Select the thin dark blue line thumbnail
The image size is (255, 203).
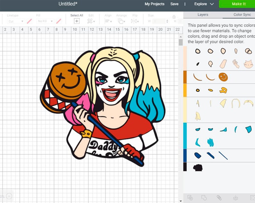click(223, 156)
